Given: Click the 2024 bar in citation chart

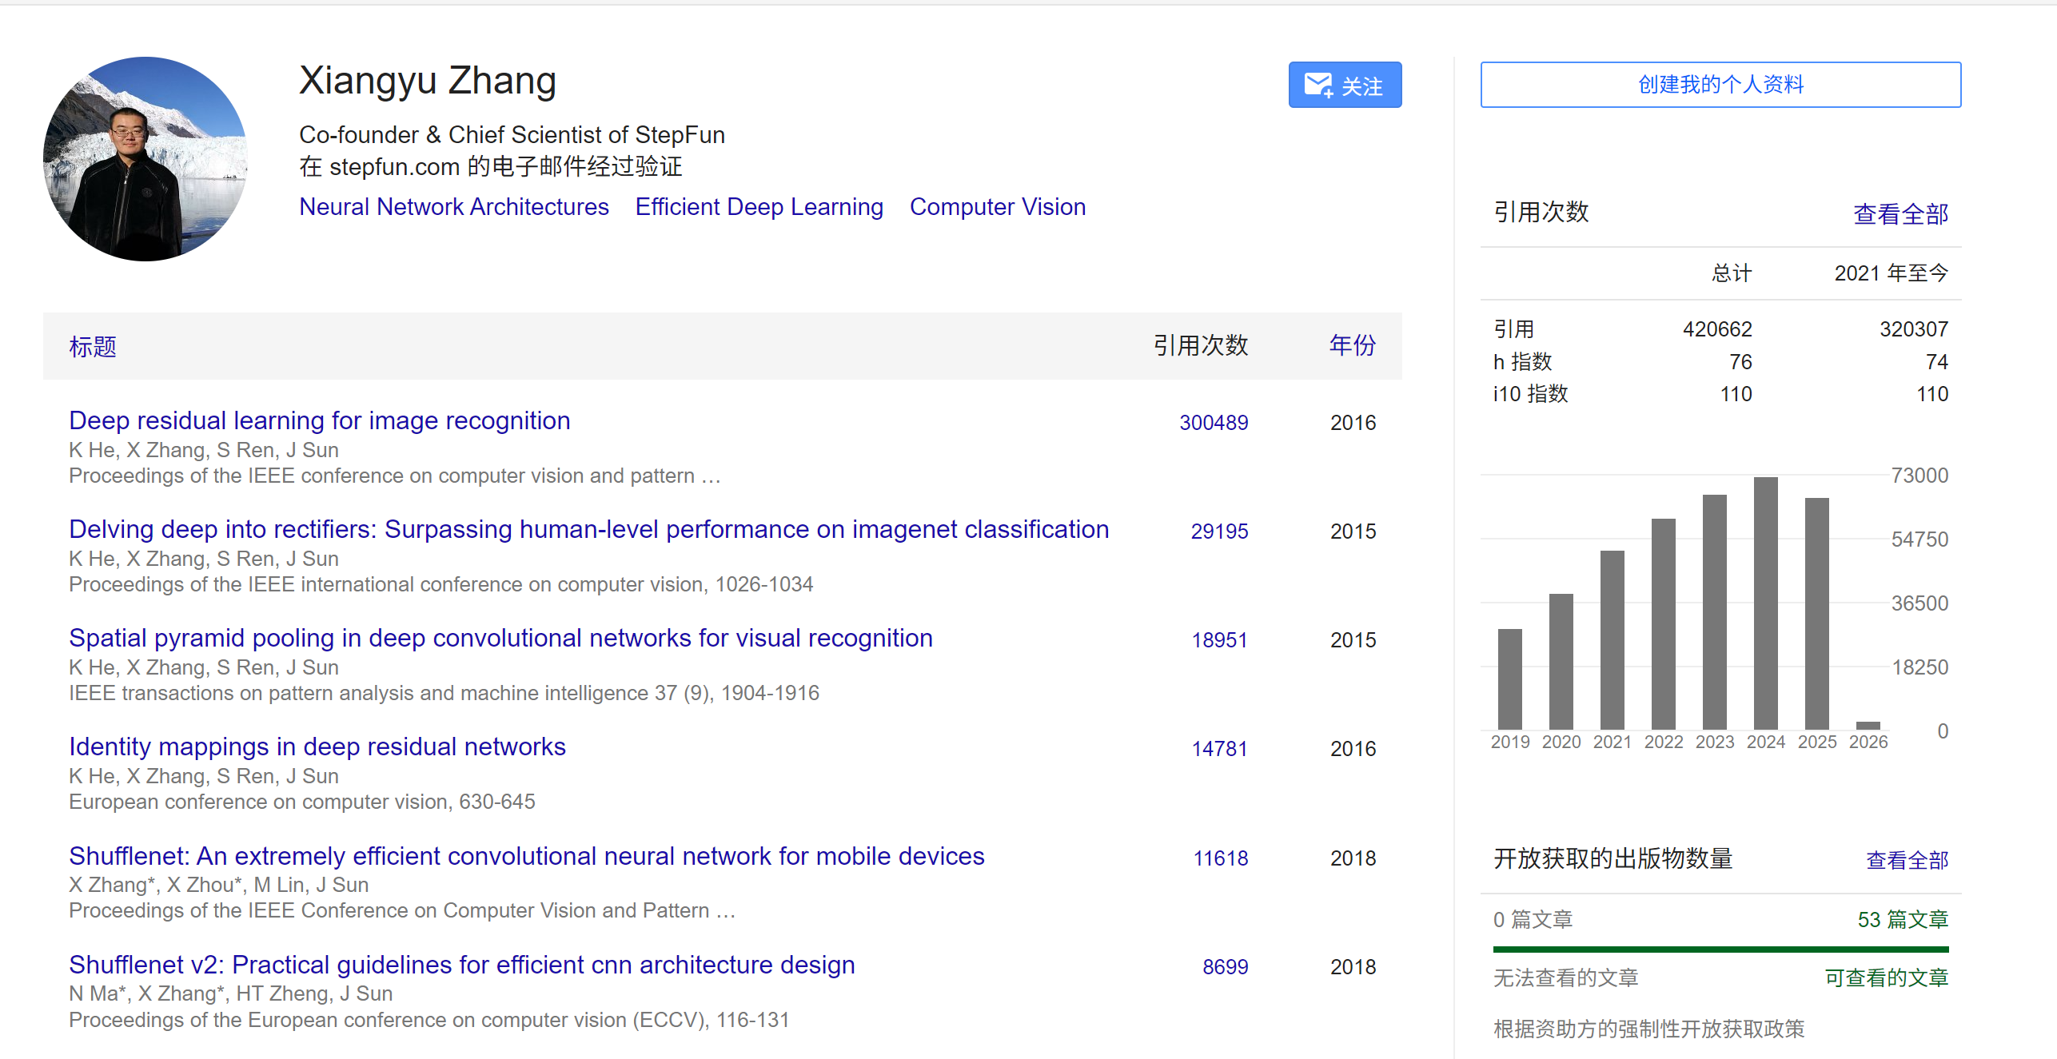Looking at the screenshot, I should pos(1765,603).
